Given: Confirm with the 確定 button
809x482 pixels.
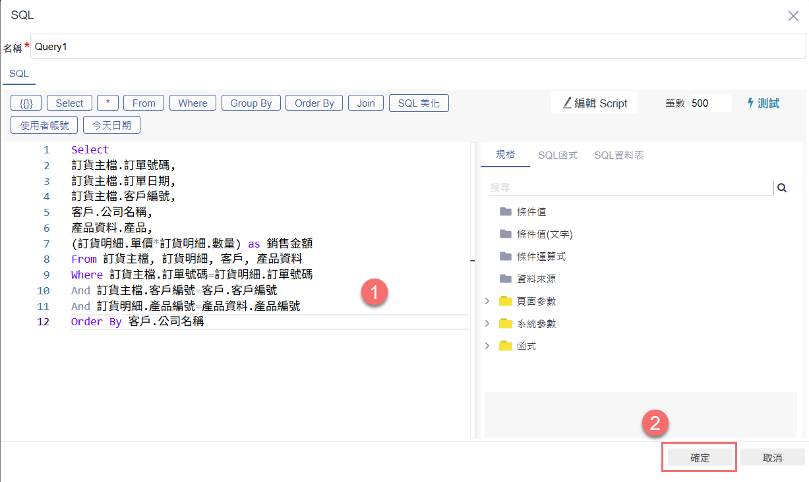Looking at the screenshot, I should pyautogui.click(x=700, y=458).
